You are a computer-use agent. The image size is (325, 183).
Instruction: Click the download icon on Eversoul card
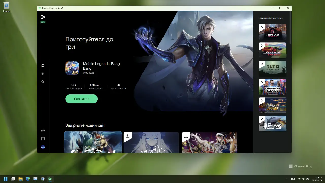[127, 136]
